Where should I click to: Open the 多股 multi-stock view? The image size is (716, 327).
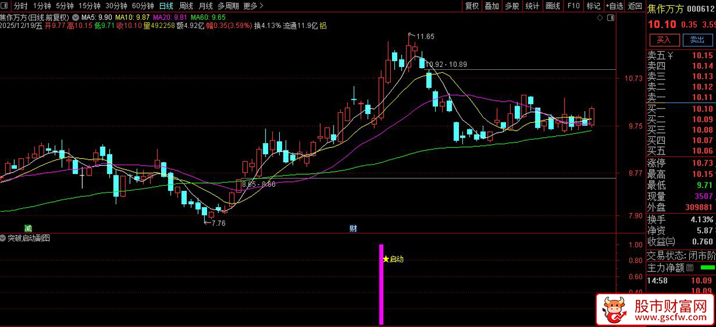pyautogui.click(x=512, y=6)
